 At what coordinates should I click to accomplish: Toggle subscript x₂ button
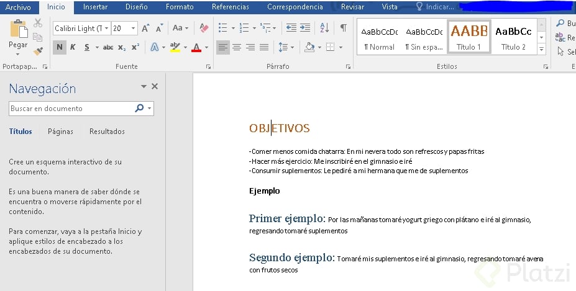click(122, 47)
